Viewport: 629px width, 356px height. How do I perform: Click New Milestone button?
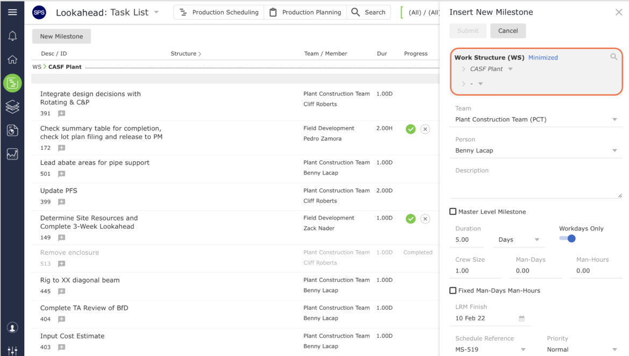tap(61, 37)
